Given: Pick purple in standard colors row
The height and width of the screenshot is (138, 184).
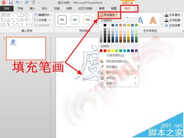Looking at the screenshot, I should pos(136,51).
